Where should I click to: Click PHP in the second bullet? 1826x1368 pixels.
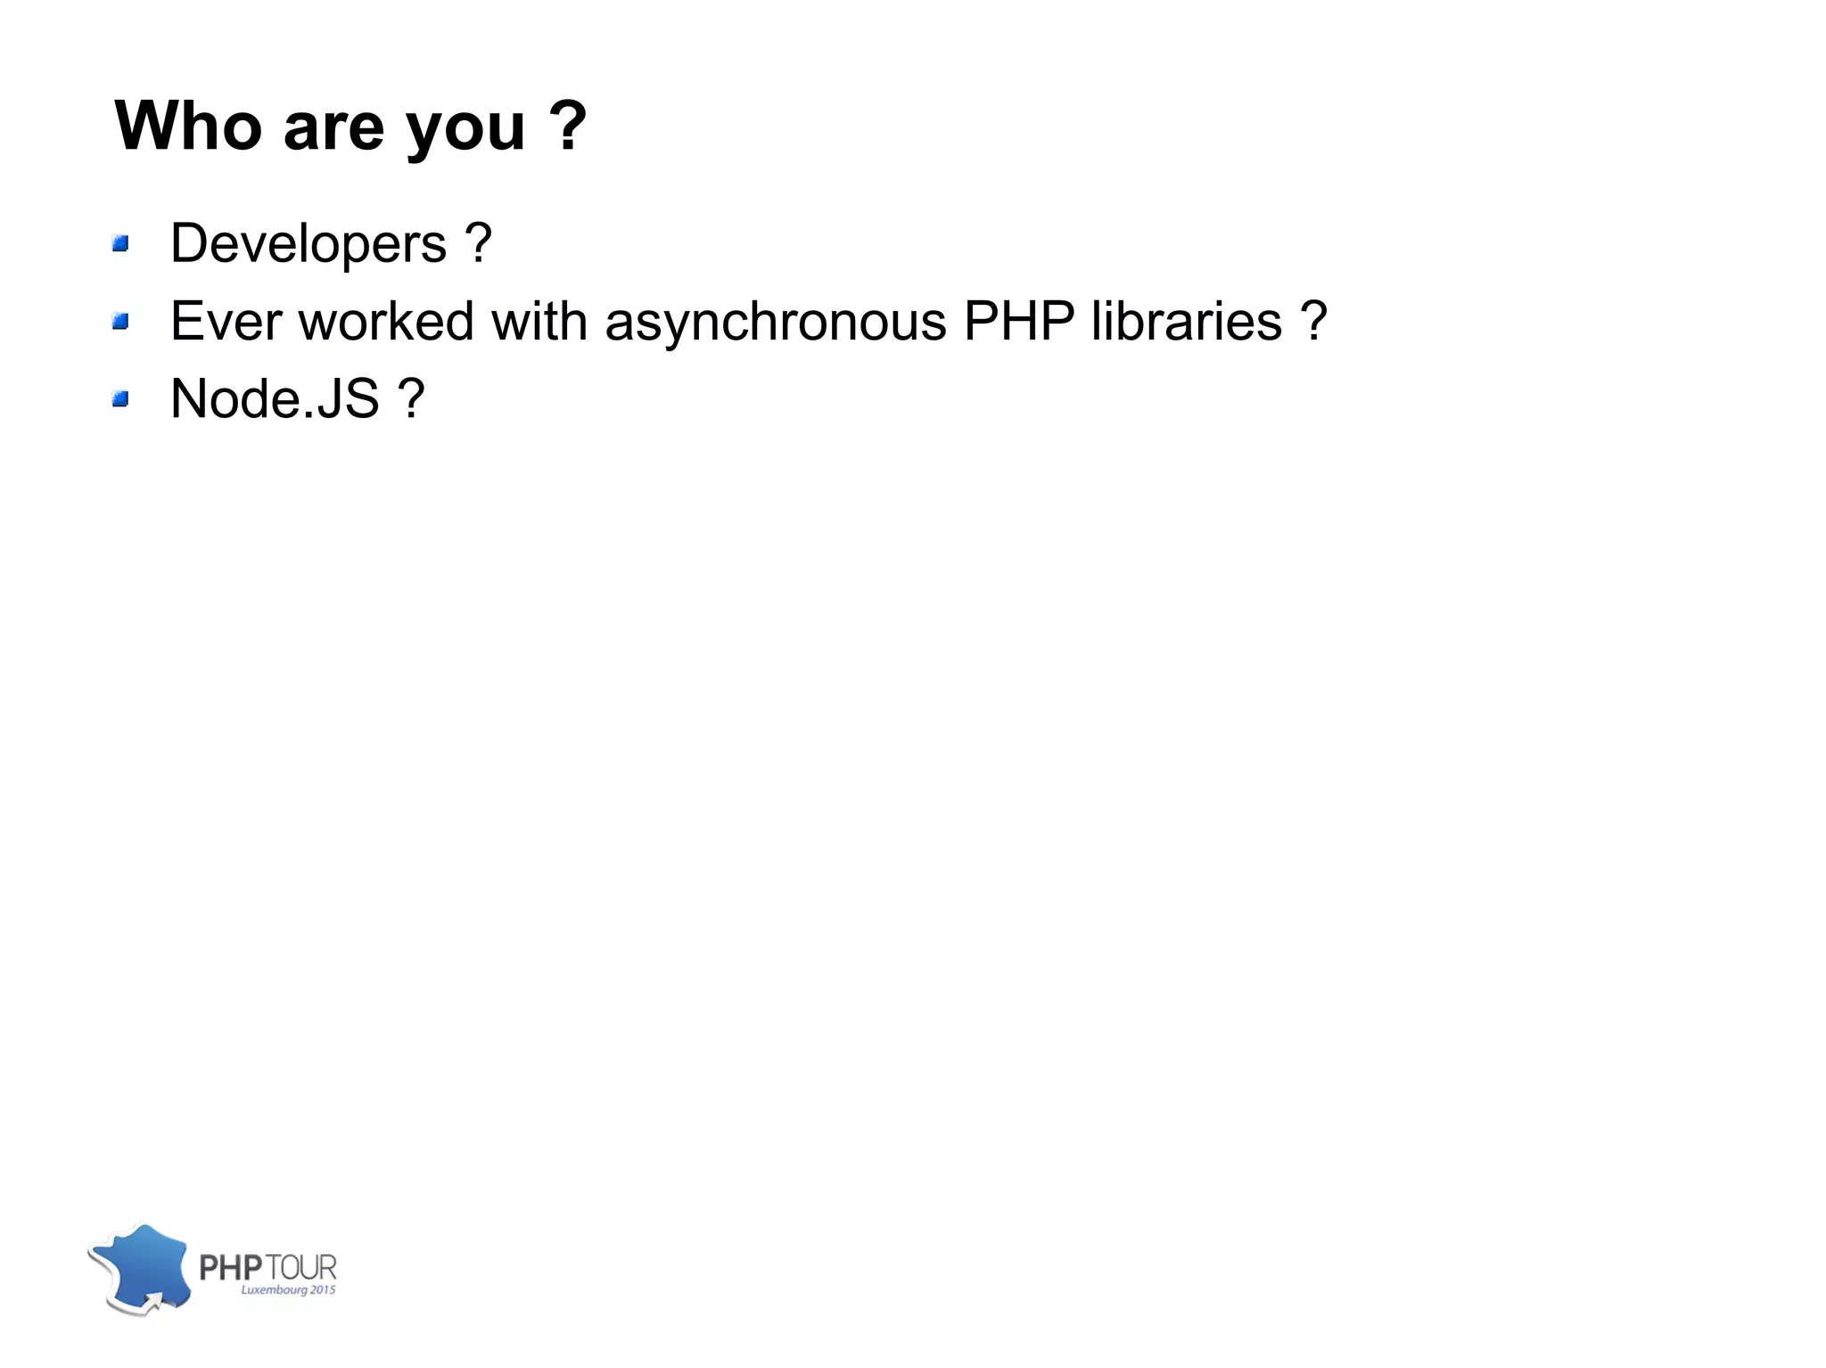1019,321
